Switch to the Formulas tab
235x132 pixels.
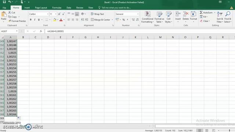[57, 8]
